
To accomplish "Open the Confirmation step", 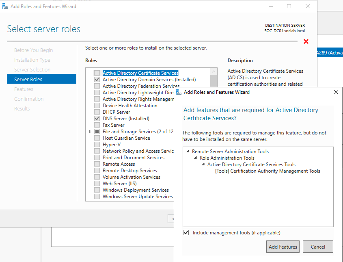I will (29, 99).
